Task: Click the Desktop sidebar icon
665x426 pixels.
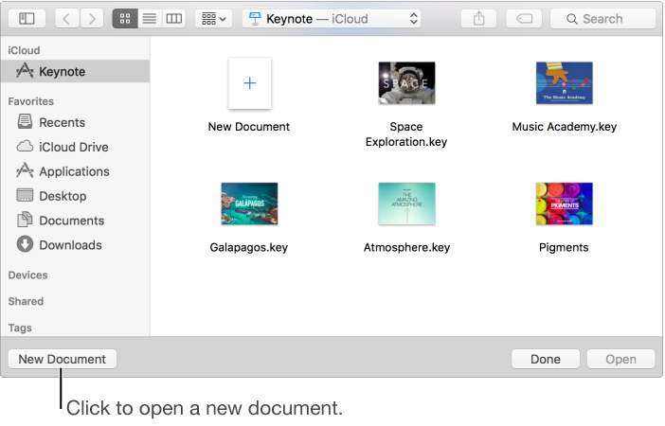Action: click(25, 195)
